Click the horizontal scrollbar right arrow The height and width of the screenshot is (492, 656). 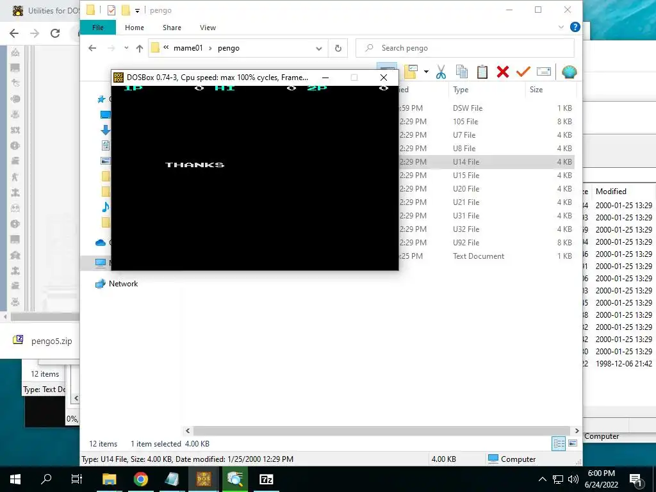(x=577, y=430)
